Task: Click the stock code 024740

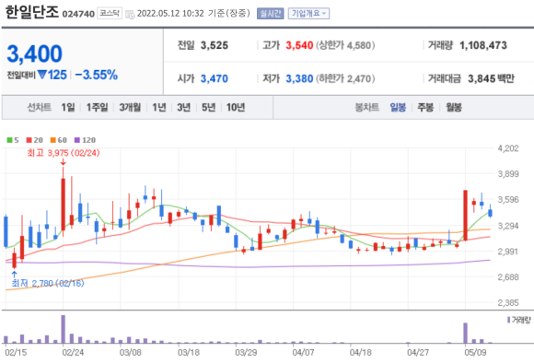Action: point(78,14)
